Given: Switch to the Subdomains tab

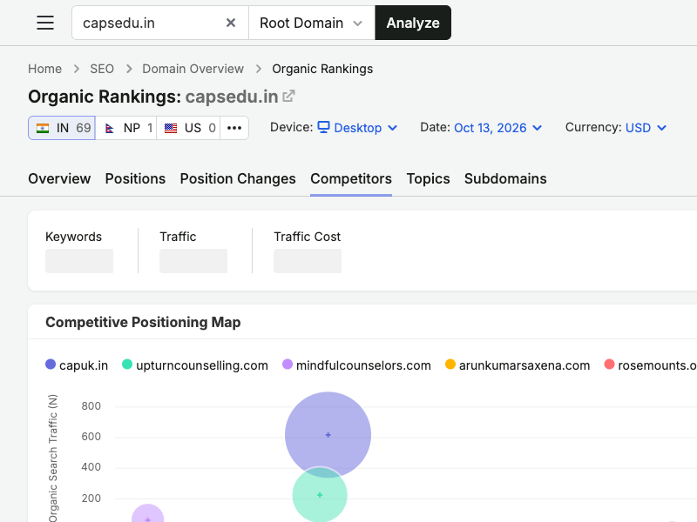Looking at the screenshot, I should point(505,178).
